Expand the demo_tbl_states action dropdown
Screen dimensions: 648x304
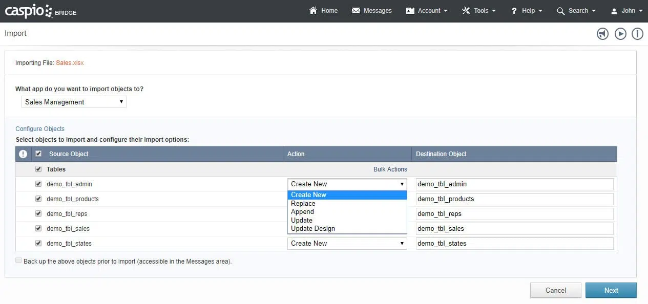pyautogui.click(x=347, y=244)
